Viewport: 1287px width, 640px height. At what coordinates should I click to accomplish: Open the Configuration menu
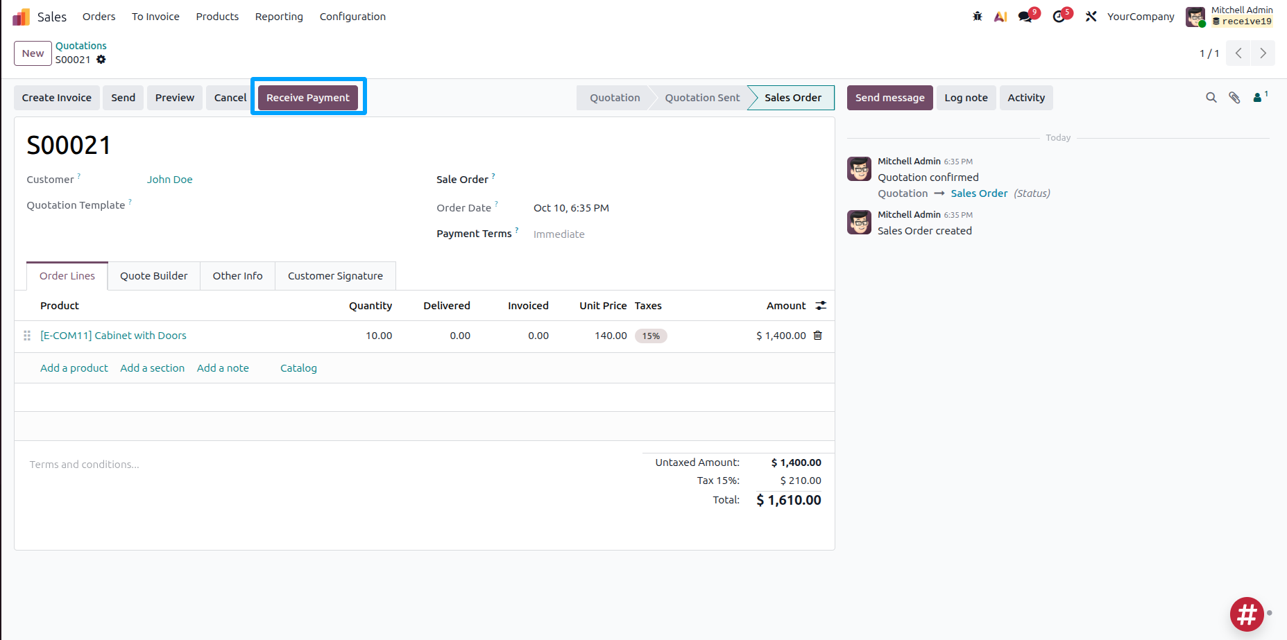pos(352,17)
